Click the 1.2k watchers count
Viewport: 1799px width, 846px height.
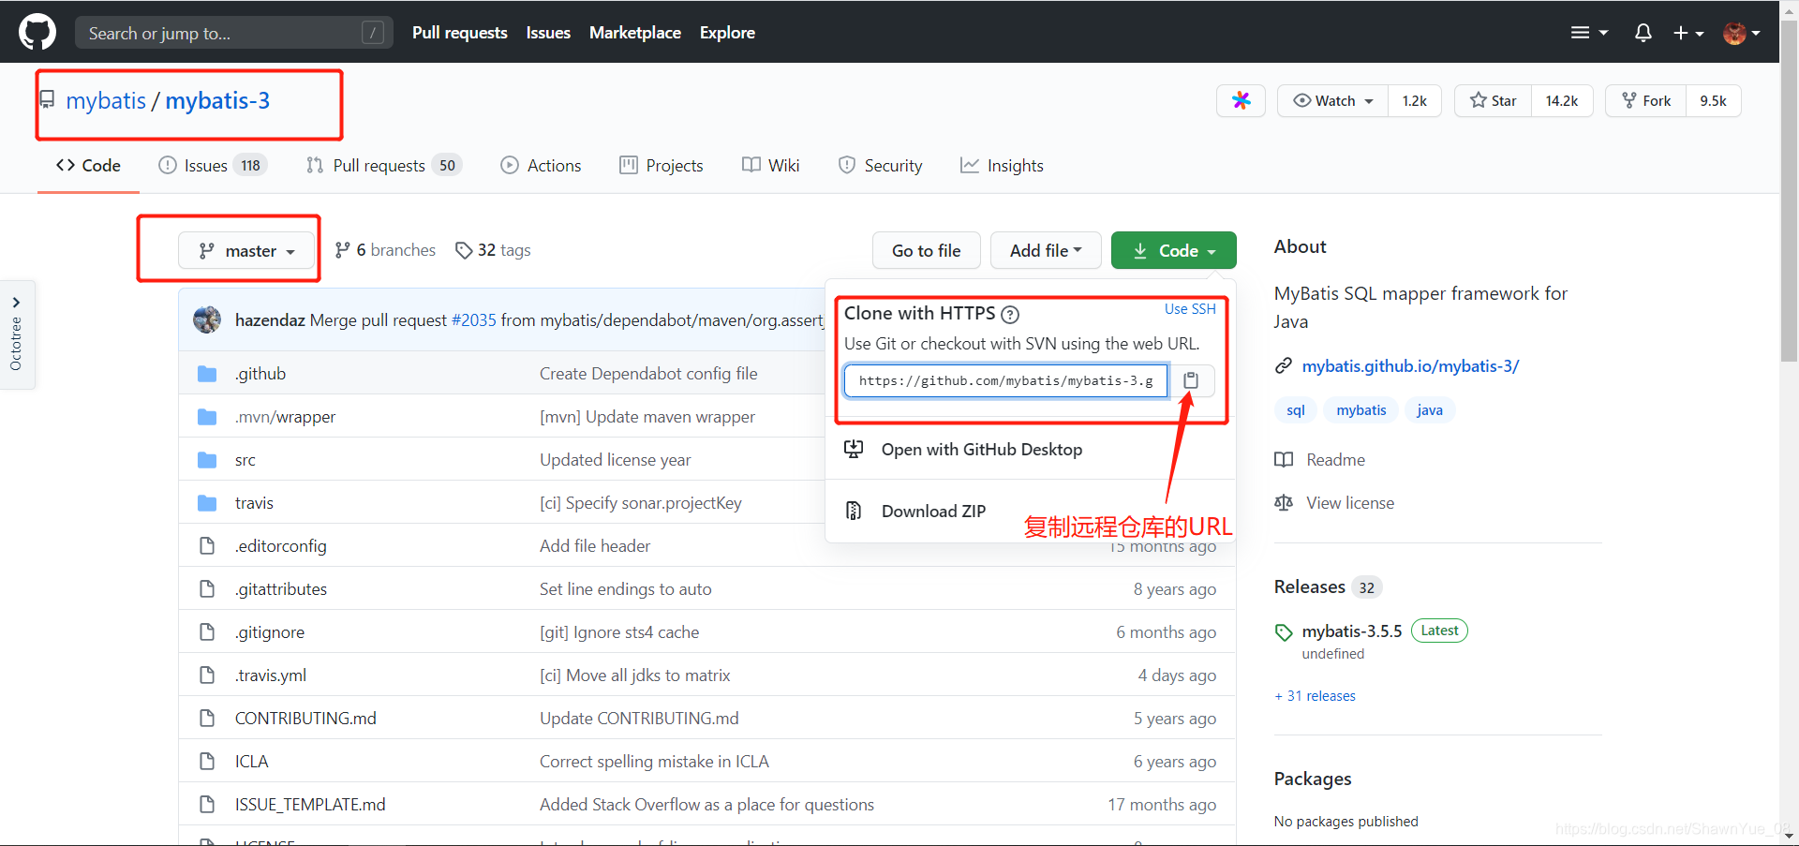1415,100
